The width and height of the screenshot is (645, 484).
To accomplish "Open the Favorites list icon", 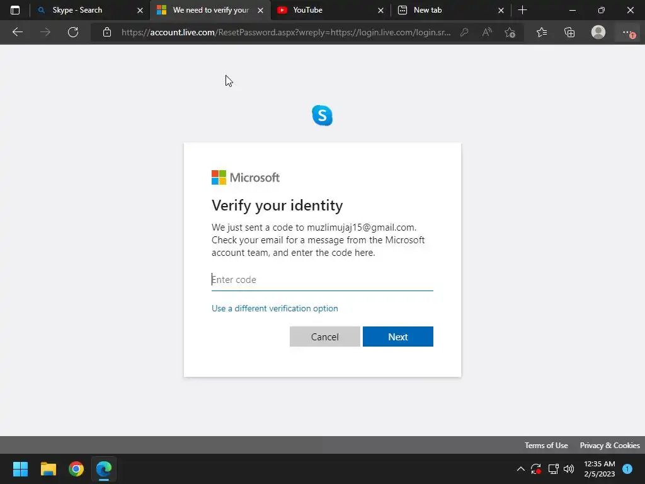I will click(x=542, y=32).
